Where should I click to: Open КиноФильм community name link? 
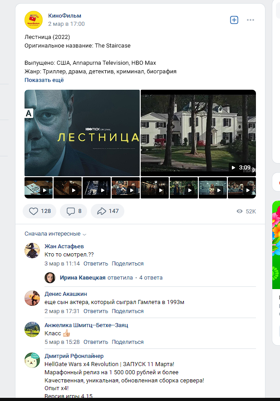coord(64,15)
